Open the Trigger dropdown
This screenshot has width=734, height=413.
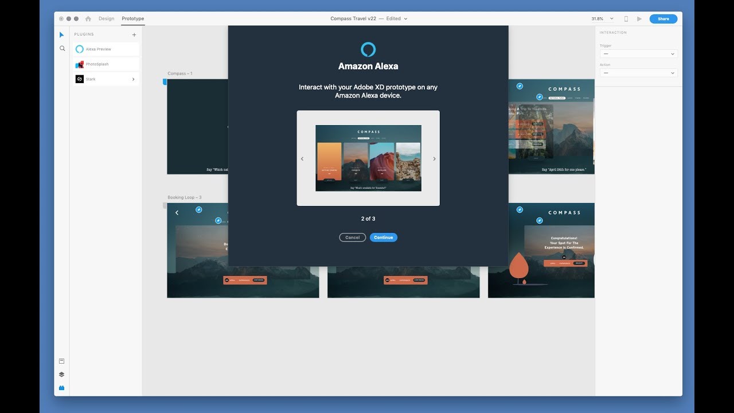click(638, 54)
